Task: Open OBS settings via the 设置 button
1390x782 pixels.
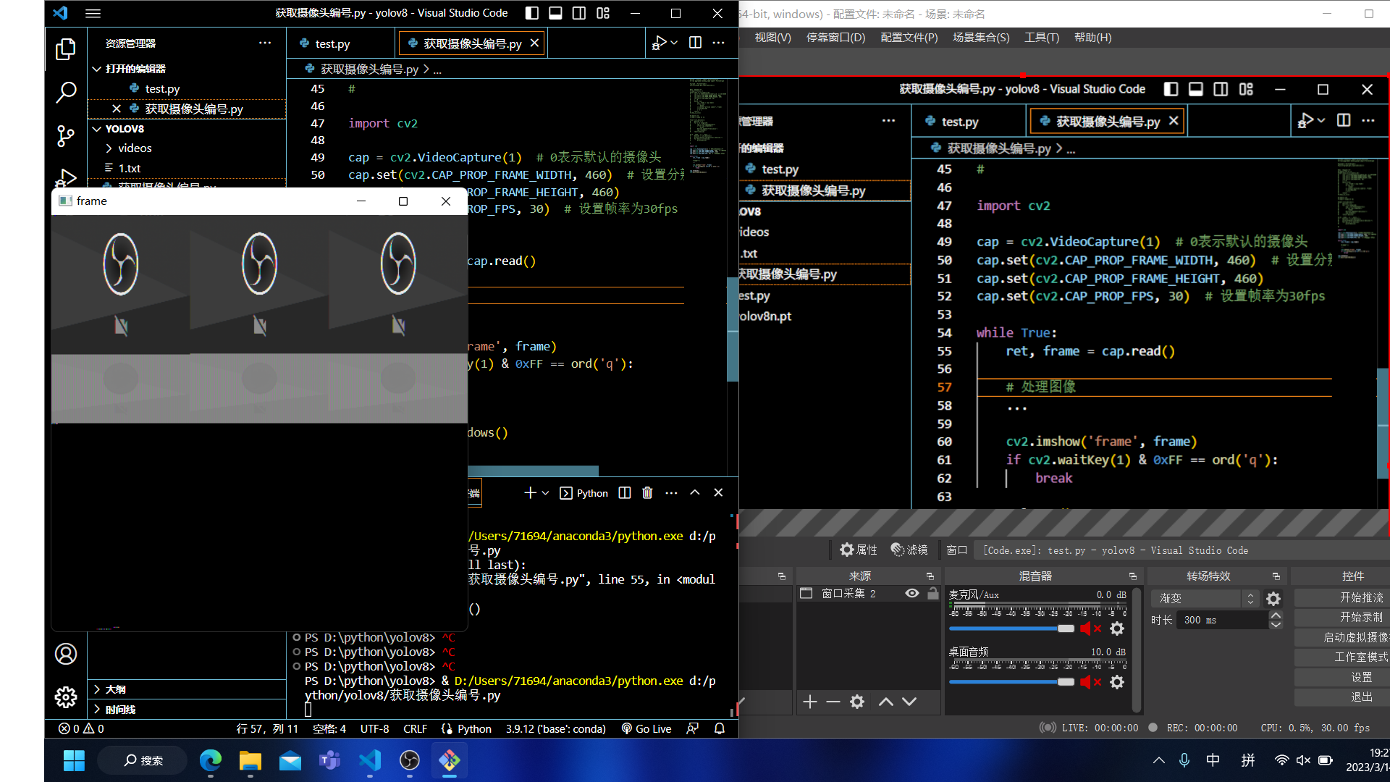Action: (x=1359, y=676)
